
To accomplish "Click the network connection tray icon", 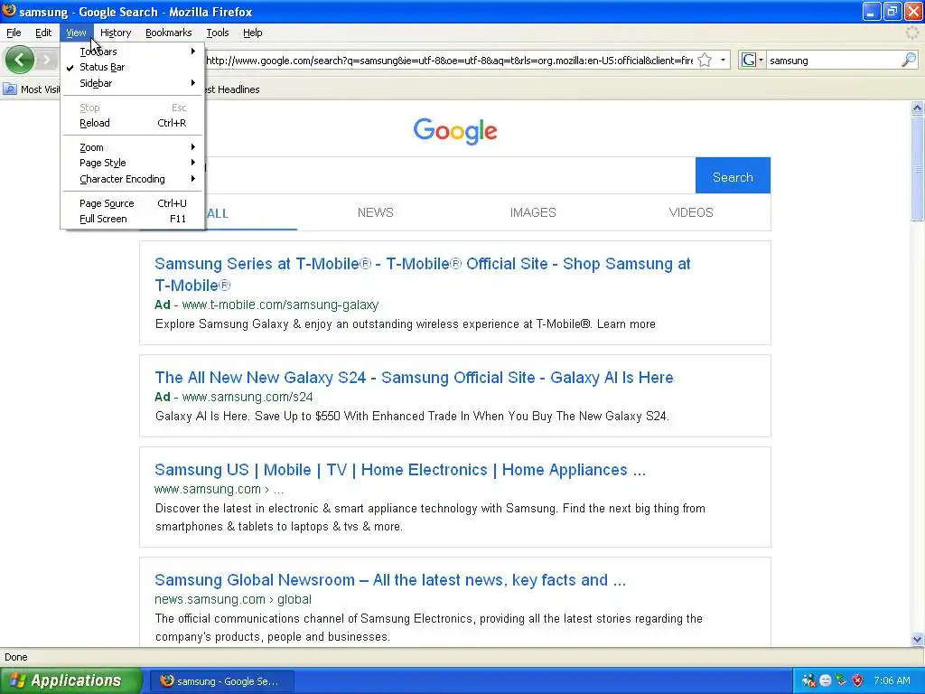I will point(808,680).
